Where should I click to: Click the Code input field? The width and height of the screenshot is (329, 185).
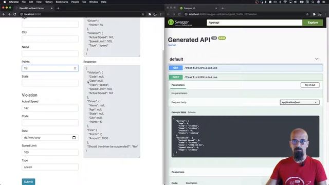click(x=50, y=123)
